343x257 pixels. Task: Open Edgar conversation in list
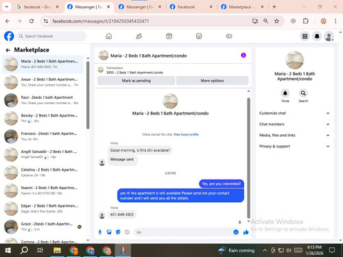point(43,208)
